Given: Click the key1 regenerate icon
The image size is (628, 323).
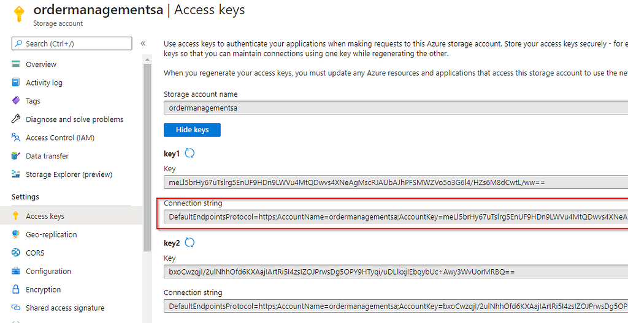Looking at the screenshot, I should [190, 154].
